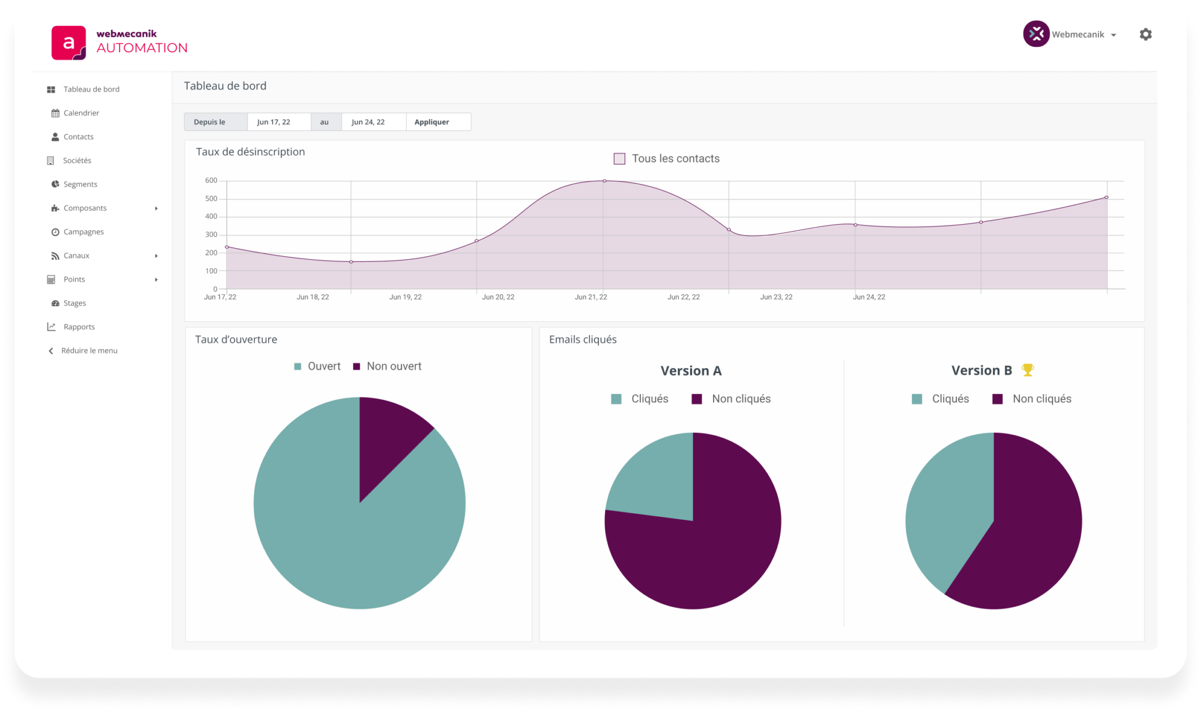The width and height of the screenshot is (1201, 712).
Task: Click the settings gear at top right
Action: point(1145,34)
